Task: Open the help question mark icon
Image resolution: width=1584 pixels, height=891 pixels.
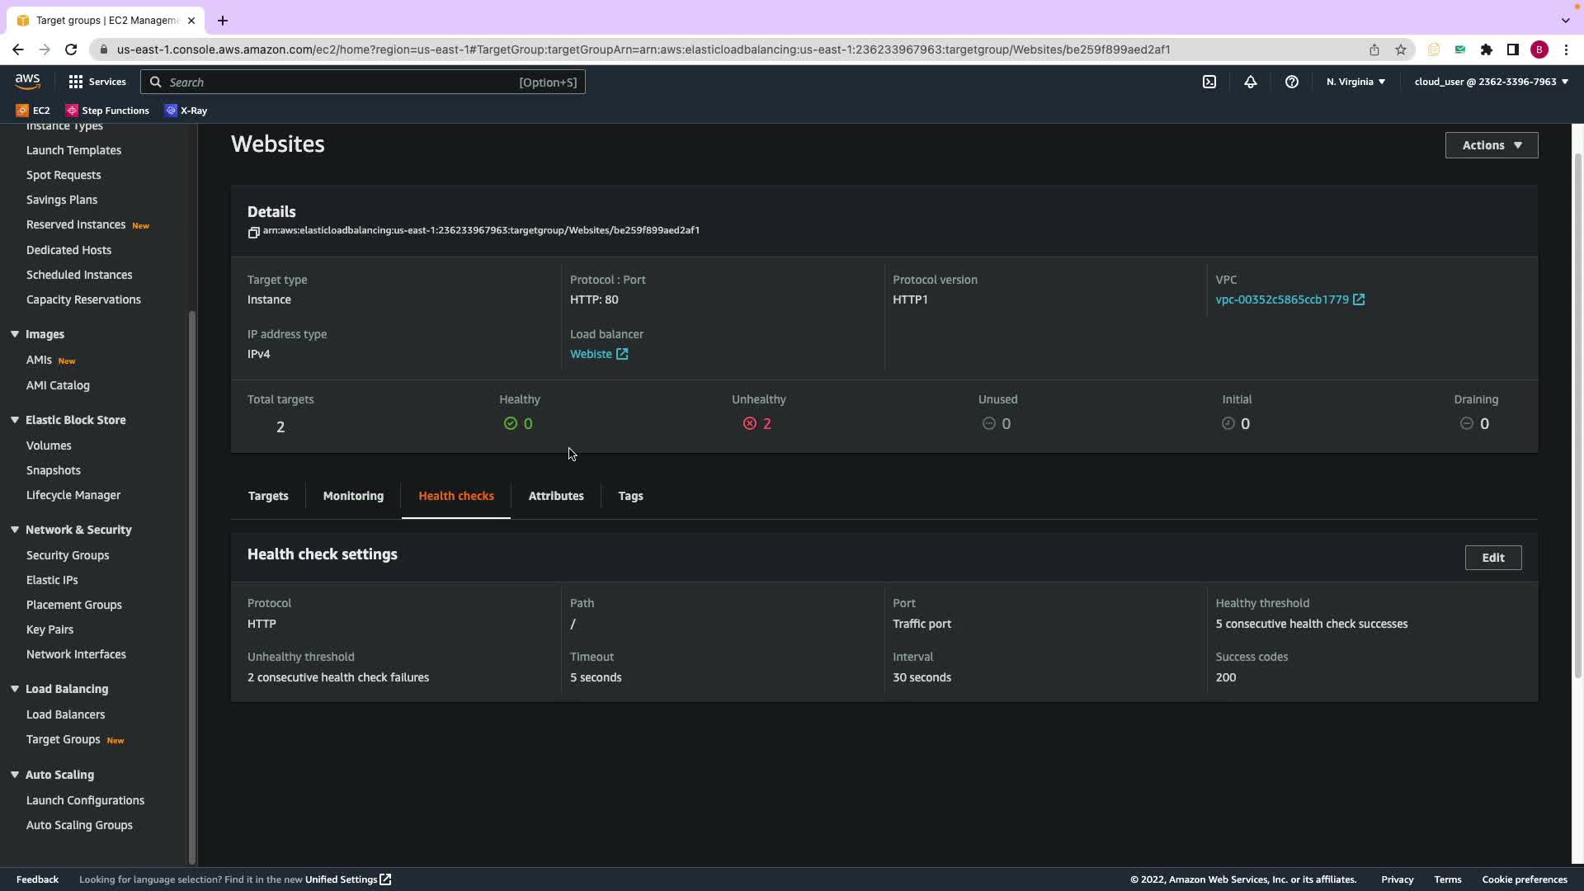Action: [x=1292, y=82]
